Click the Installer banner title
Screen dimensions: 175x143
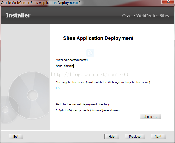18,15
